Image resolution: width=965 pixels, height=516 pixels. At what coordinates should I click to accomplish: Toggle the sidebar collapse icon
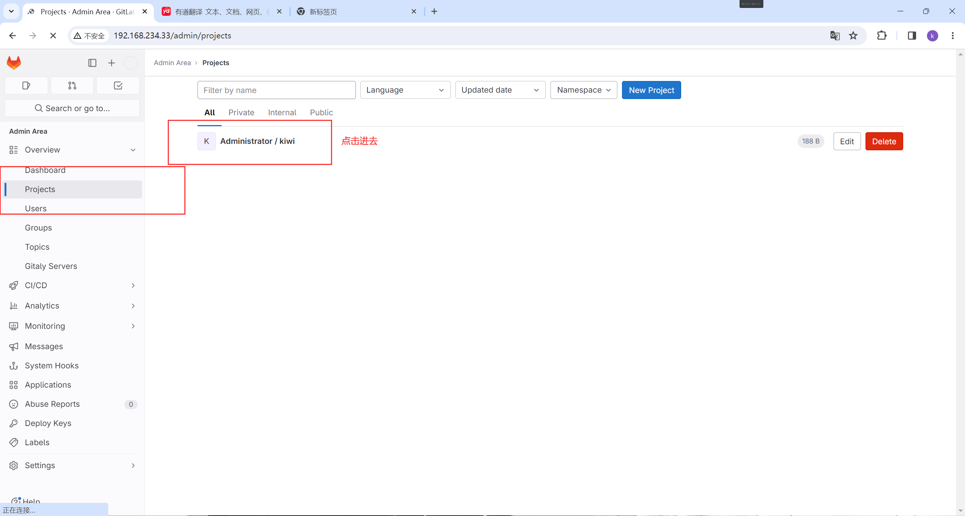point(92,63)
